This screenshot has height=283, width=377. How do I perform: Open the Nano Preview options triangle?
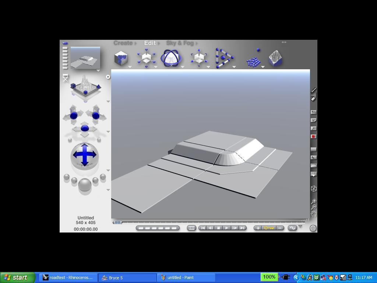[x=98, y=70]
